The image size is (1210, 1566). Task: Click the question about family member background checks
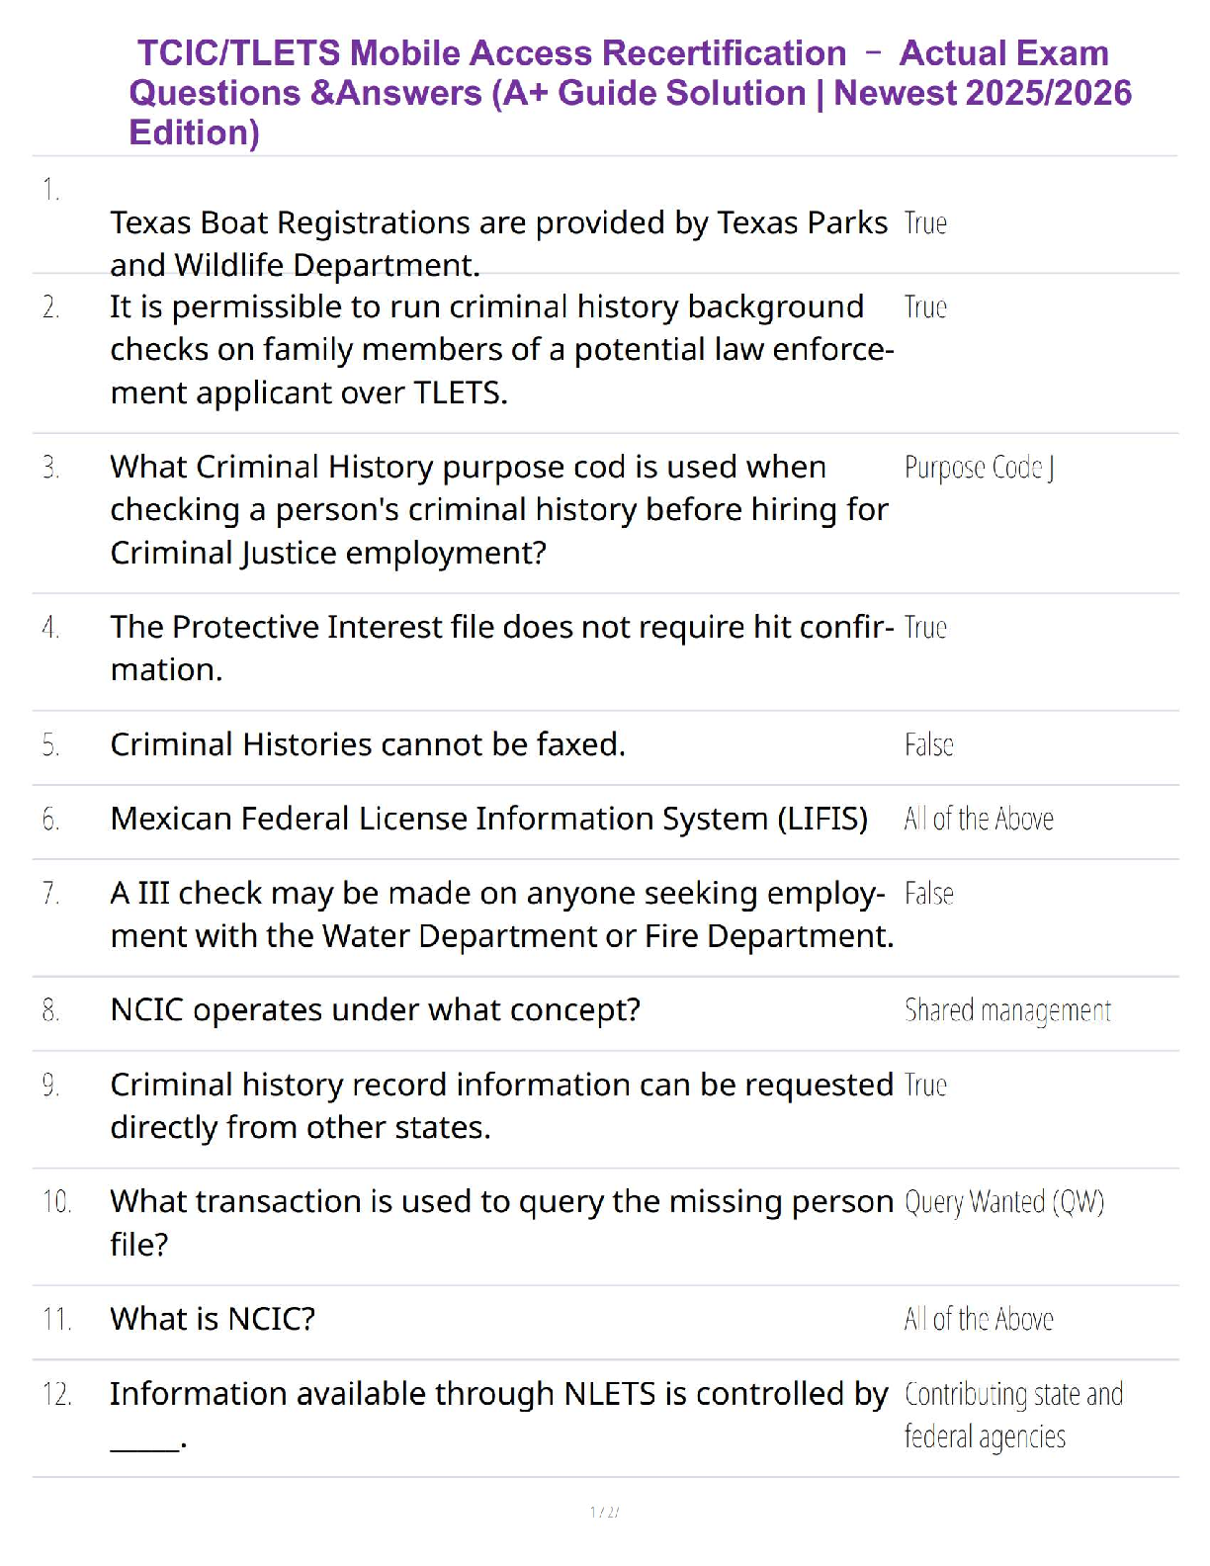[501, 350]
